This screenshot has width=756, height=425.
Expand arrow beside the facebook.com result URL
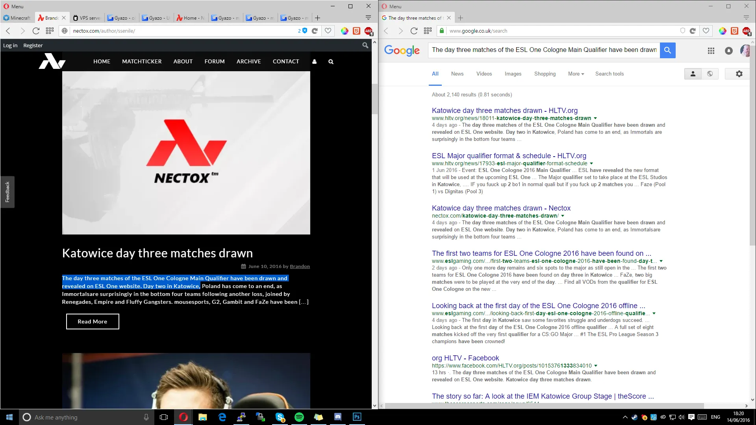coord(596,366)
